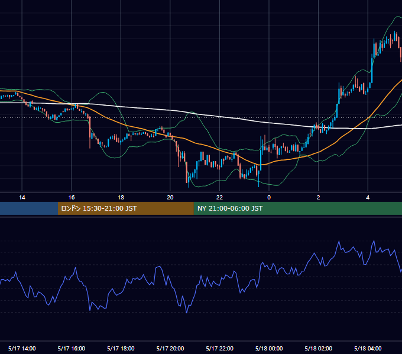This screenshot has width=402, height=354.
Task: Click the 5/17 22:00 date label
Action: [220, 348]
